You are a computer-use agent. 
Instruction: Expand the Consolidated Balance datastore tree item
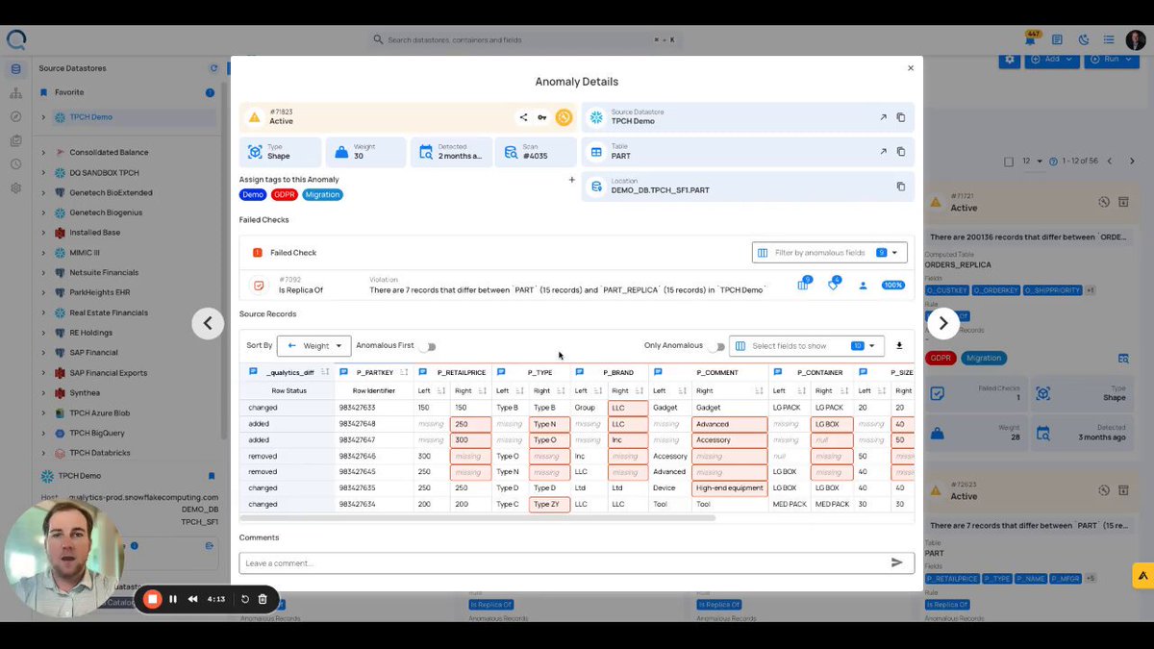tap(43, 152)
